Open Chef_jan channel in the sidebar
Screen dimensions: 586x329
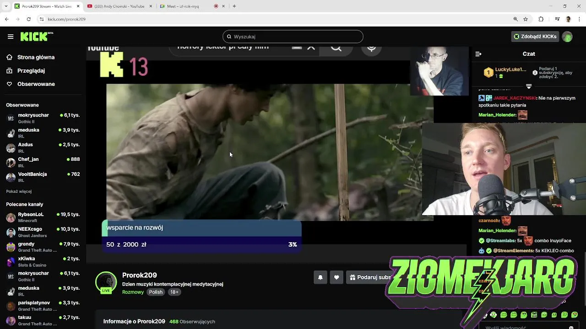43,162
